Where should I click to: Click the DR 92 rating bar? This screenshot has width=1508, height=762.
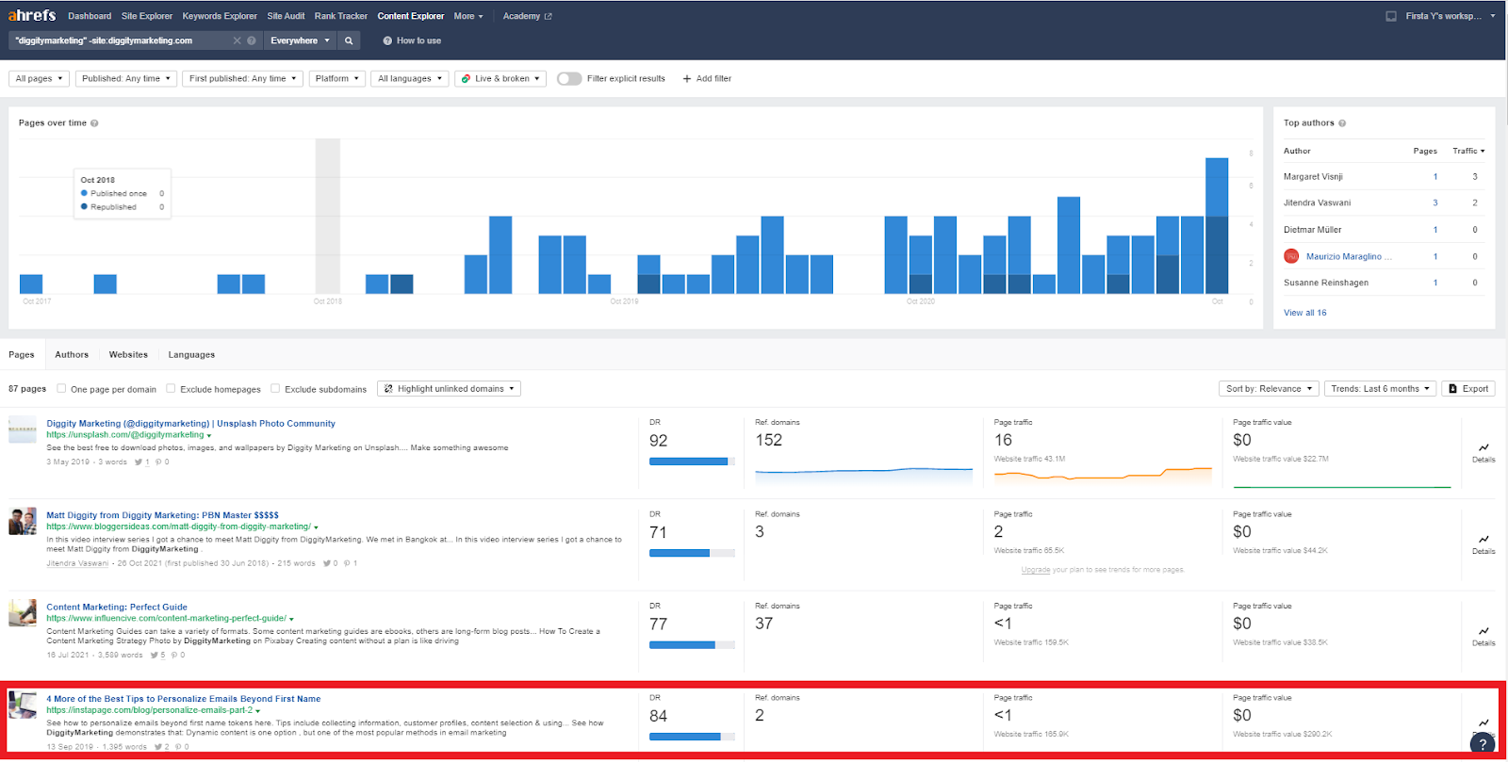pos(692,462)
